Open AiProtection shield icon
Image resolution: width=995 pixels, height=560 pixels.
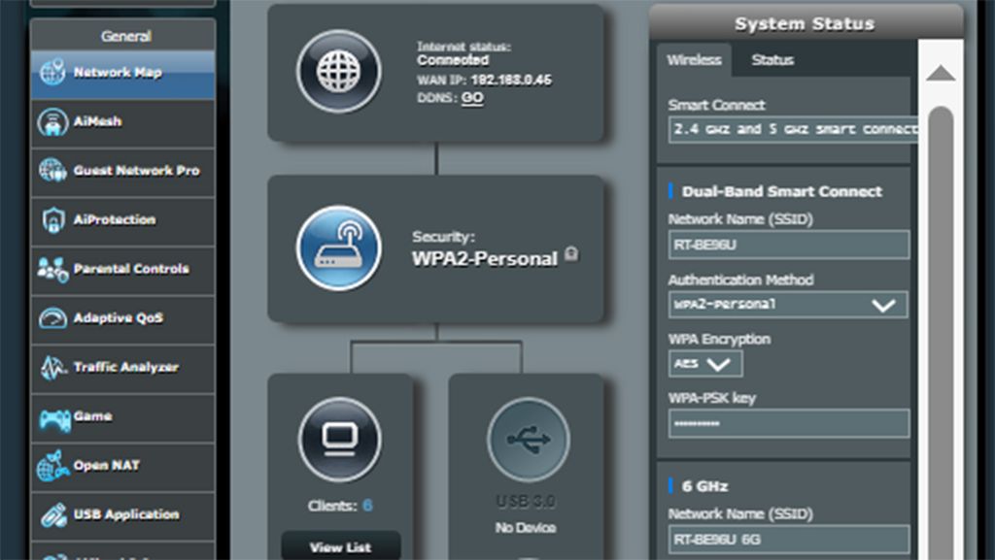click(x=53, y=219)
